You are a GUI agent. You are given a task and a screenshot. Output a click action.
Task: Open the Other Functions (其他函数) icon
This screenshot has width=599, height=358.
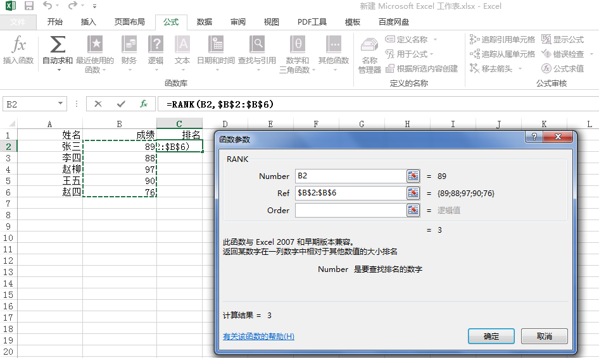pos(334,44)
